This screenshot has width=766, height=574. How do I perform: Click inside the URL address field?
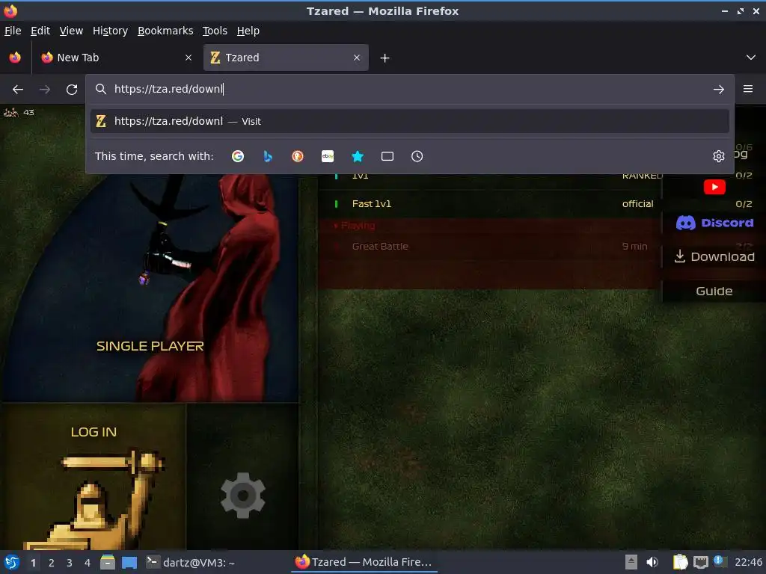click(x=411, y=89)
